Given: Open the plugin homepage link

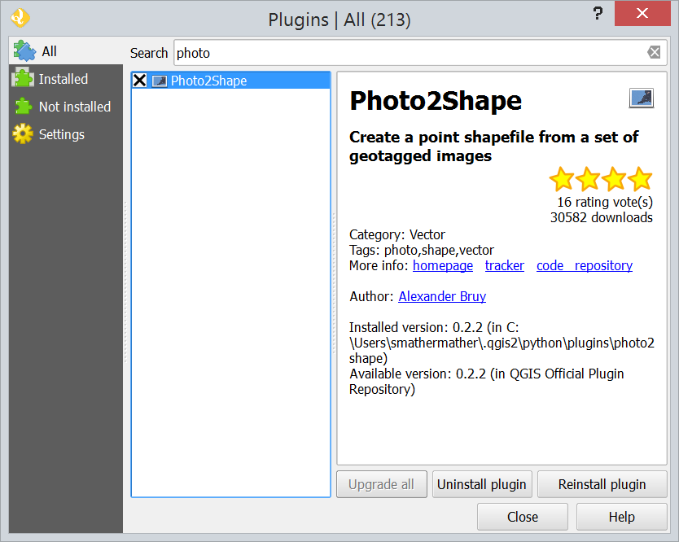Looking at the screenshot, I should [x=442, y=265].
